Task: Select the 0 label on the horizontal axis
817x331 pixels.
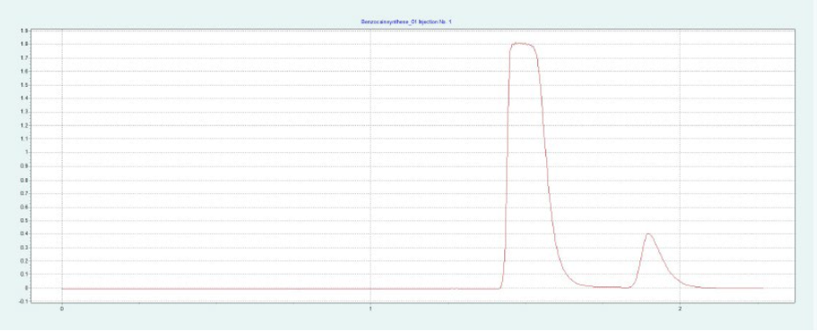Action: (62, 310)
